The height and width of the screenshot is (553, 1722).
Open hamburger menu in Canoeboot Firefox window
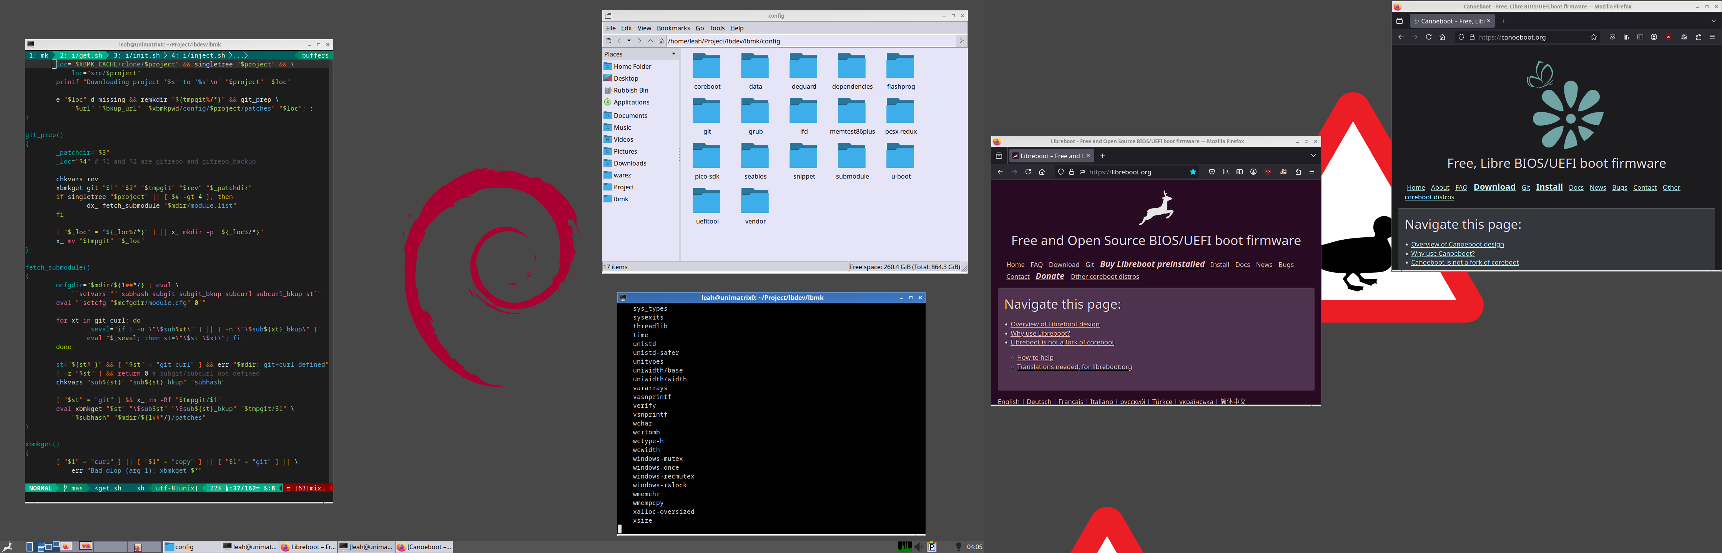(x=1712, y=37)
